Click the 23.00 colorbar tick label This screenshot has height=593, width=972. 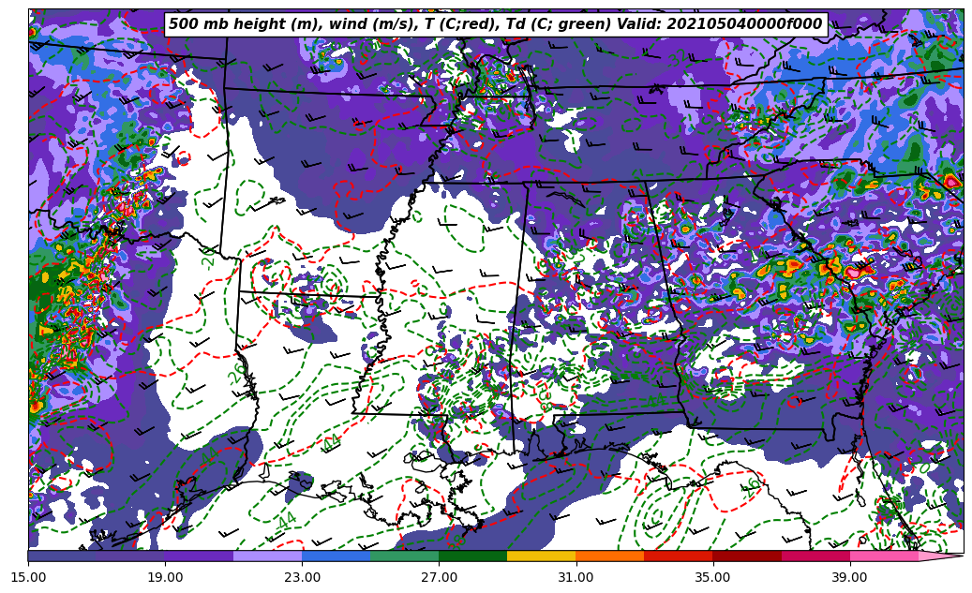click(x=302, y=577)
